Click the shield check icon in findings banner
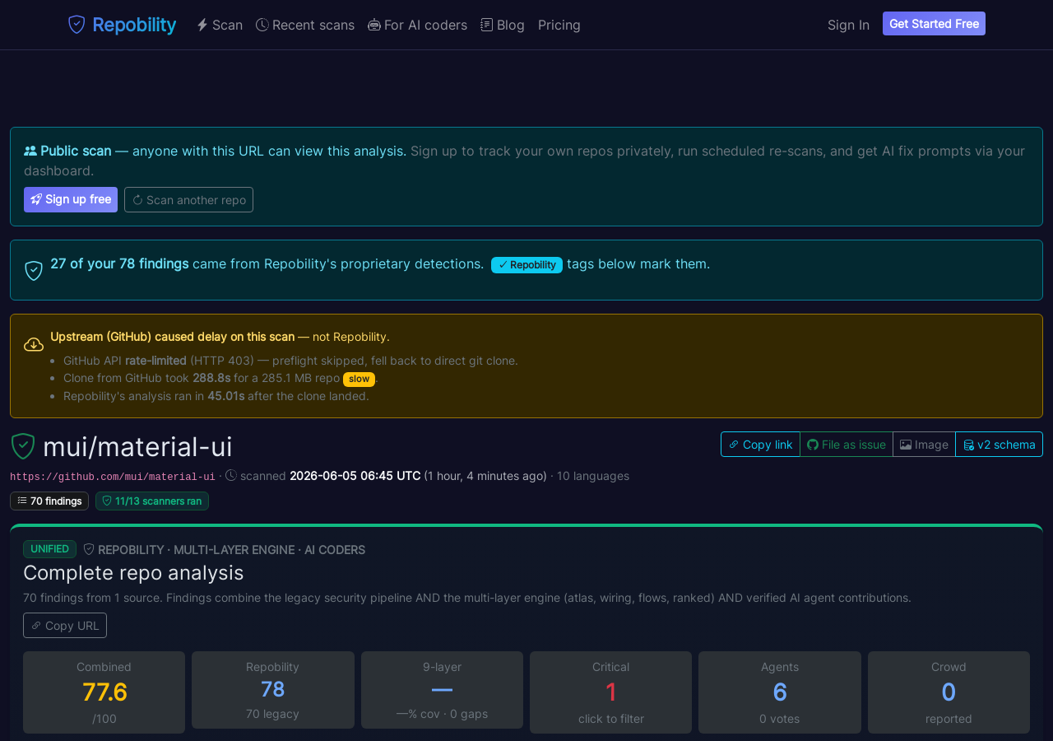The image size is (1053, 741). click(34, 270)
